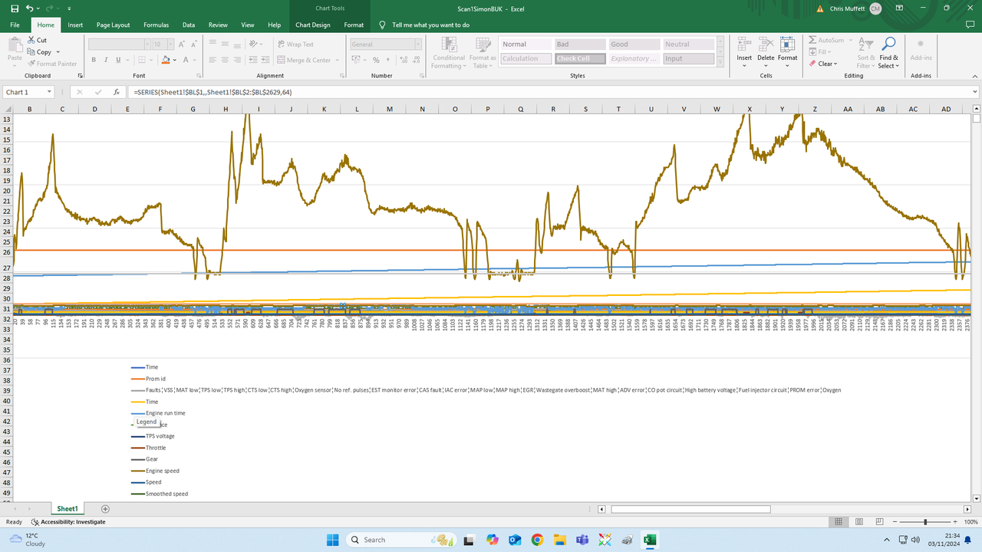Open the Chart Design tab

313,25
